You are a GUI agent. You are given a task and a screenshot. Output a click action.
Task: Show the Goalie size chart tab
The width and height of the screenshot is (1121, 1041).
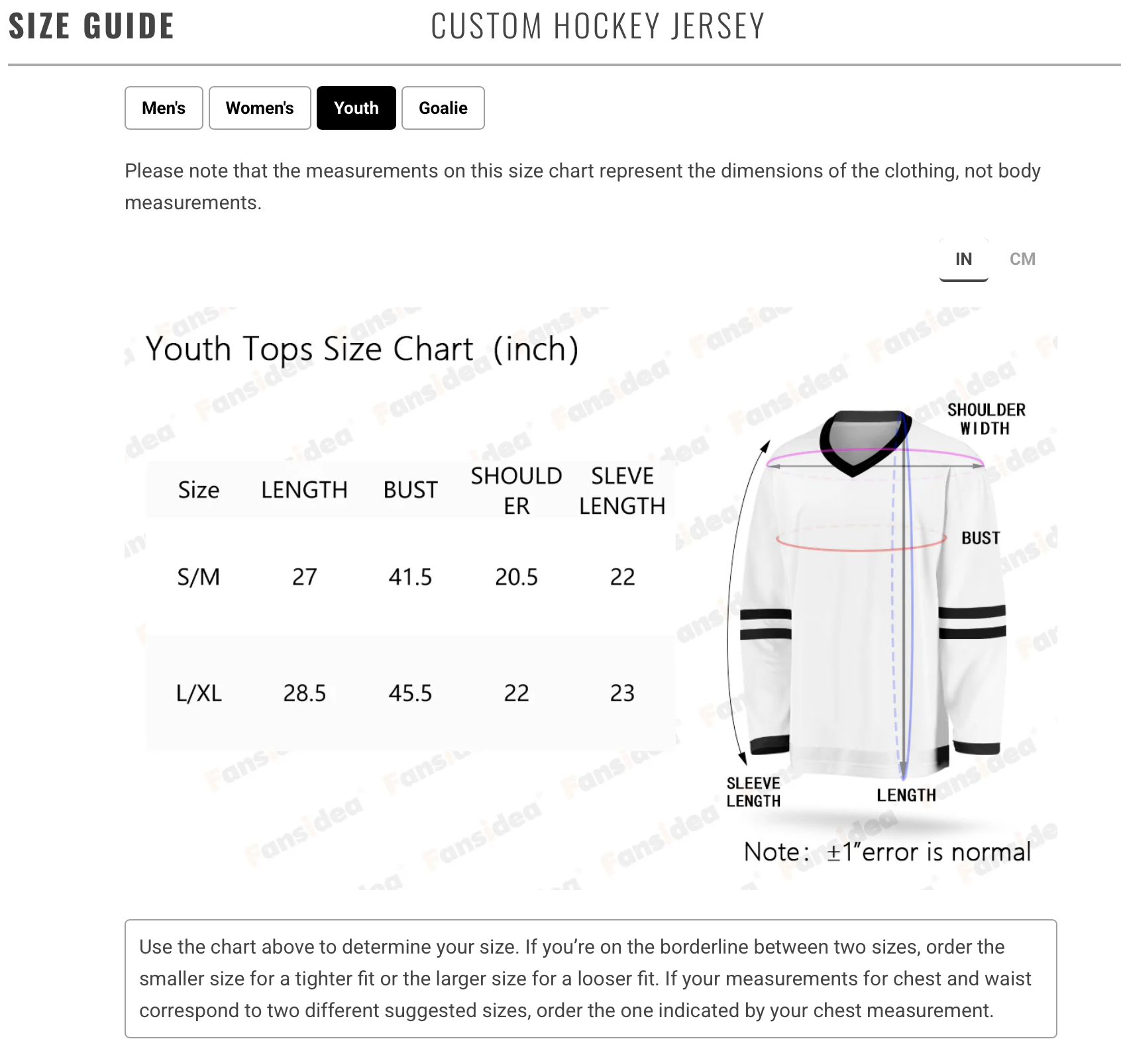tap(443, 108)
